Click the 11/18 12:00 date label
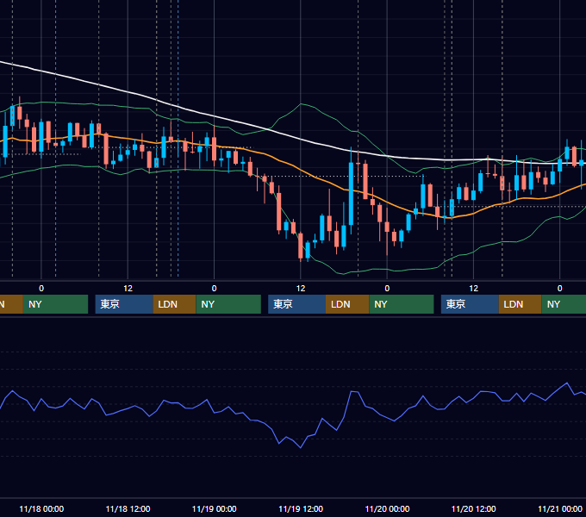Image resolution: width=586 pixels, height=517 pixels. pos(128,508)
